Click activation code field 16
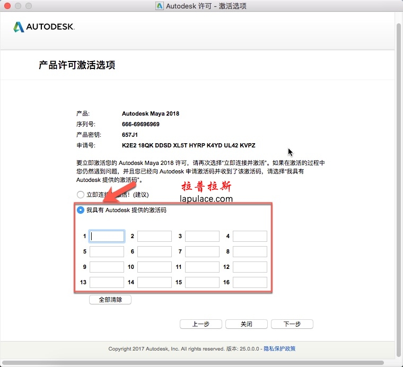The image size is (403, 367). click(x=250, y=282)
